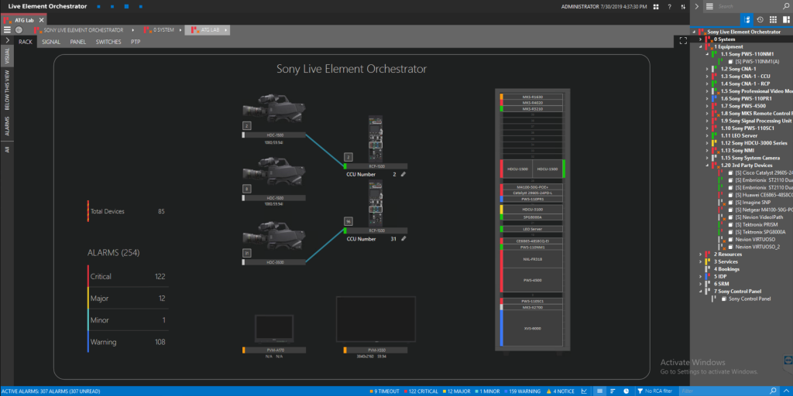Open the ATG LAB breadcrumb dropdown arrow
Screen dimensions: 793x396
click(x=225, y=30)
